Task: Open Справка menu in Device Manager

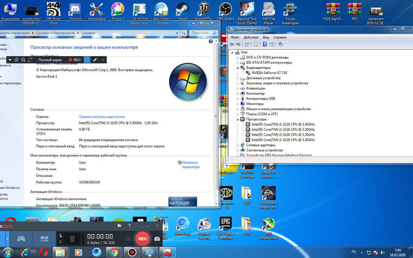Action: [279, 37]
